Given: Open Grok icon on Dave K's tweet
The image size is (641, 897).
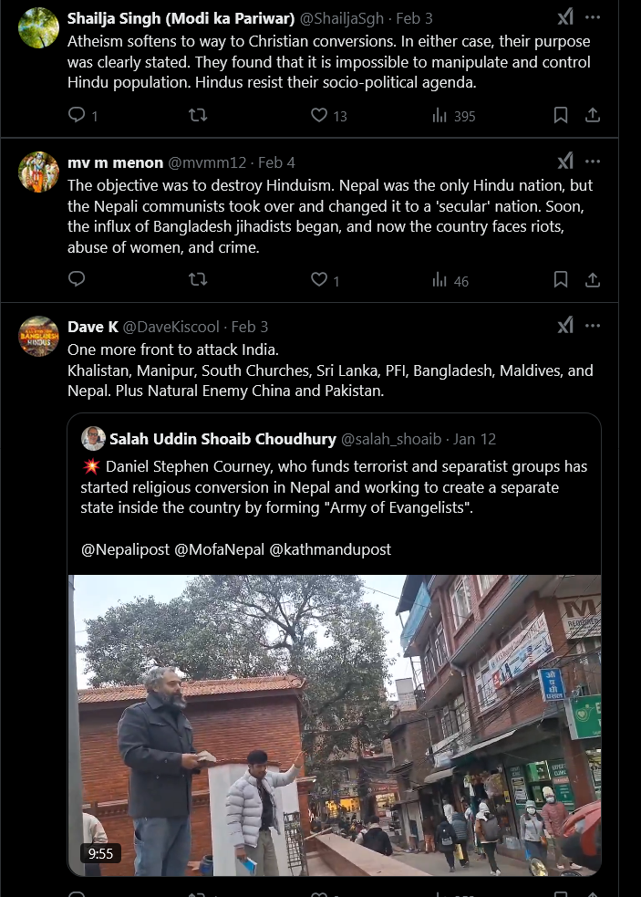Looking at the screenshot, I should tap(565, 326).
